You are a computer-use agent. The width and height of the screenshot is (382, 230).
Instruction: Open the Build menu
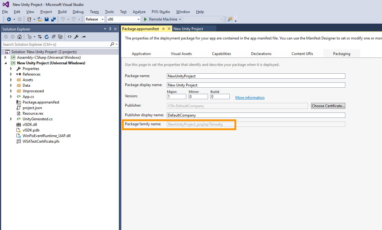pos(62,12)
